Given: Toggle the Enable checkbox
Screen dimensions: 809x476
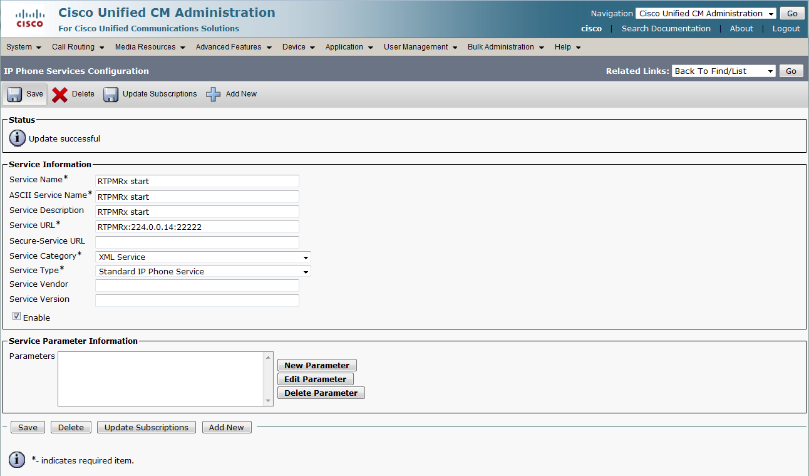Looking at the screenshot, I should [17, 317].
